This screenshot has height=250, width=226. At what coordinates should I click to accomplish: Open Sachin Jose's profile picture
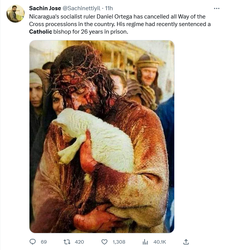click(x=15, y=14)
